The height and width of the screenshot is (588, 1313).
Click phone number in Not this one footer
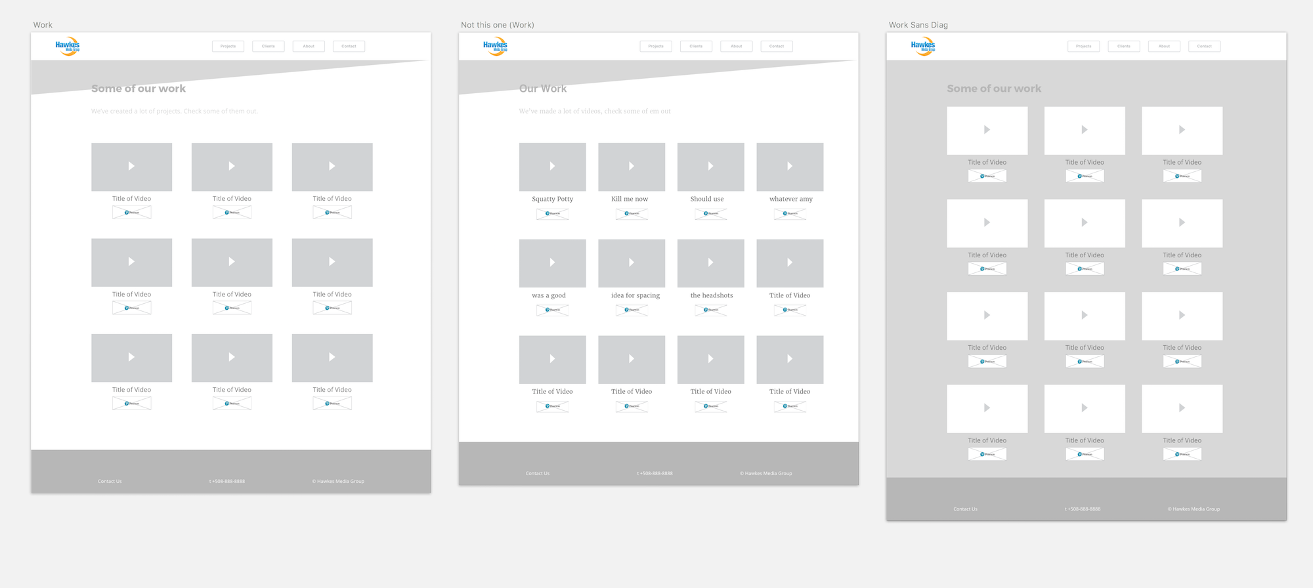655,473
